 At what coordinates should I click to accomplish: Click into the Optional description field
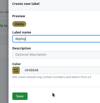click(x=56, y=55)
